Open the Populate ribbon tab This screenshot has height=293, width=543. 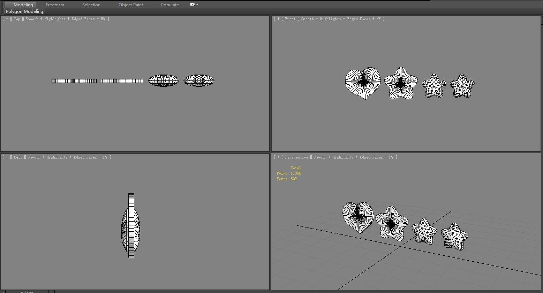click(x=170, y=5)
